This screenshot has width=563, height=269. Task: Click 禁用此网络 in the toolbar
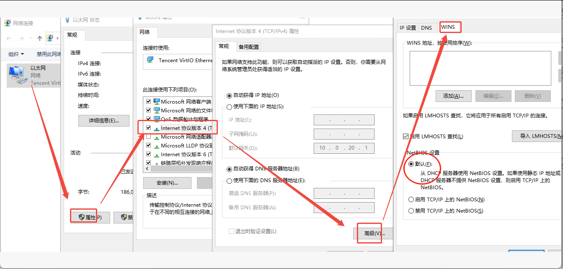(x=49, y=54)
